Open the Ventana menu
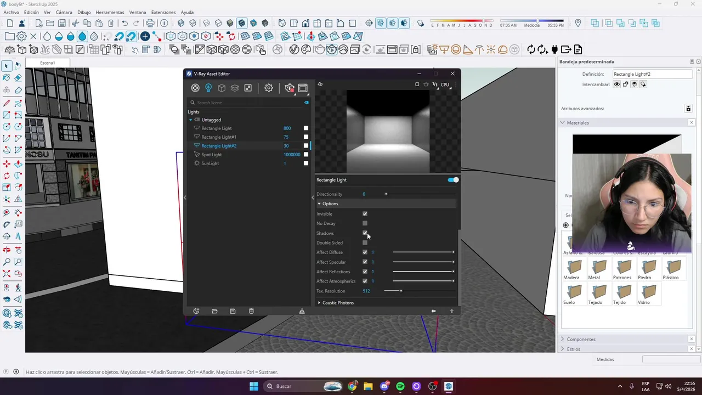Viewport: 702px width, 395px height. (x=138, y=12)
